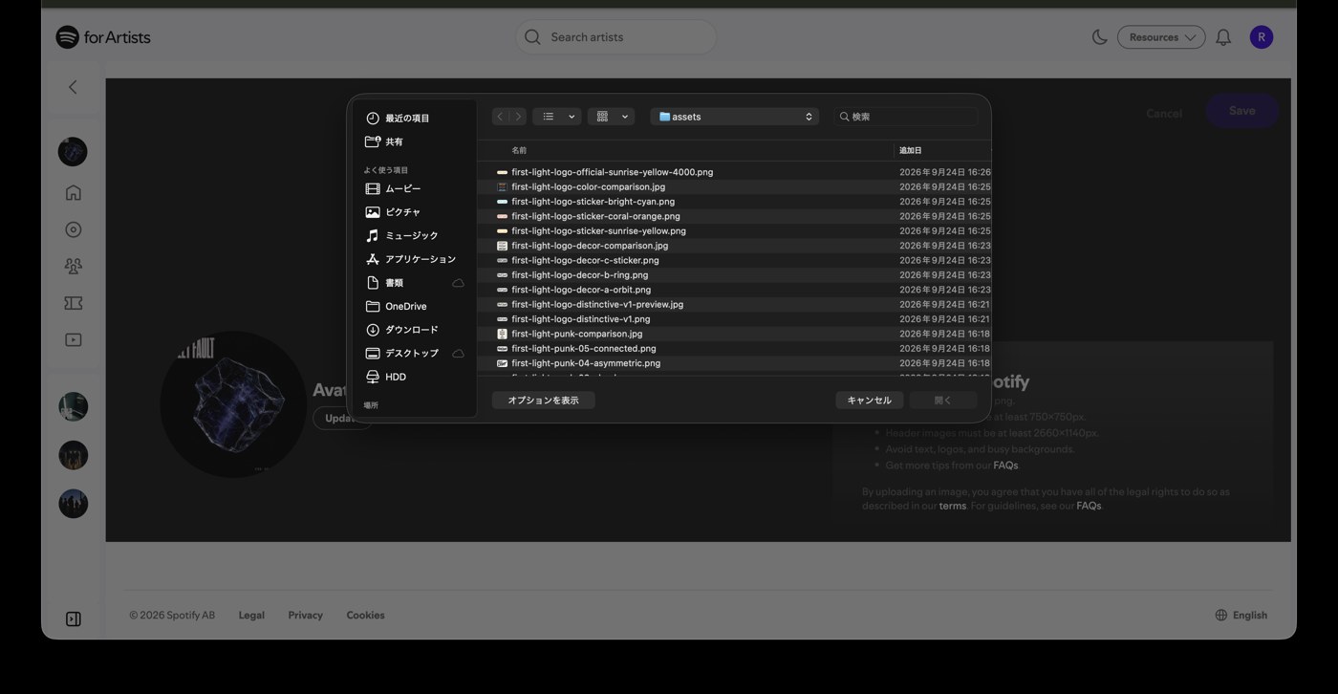
Task: Click the 検索 search field
Action: [905, 117]
